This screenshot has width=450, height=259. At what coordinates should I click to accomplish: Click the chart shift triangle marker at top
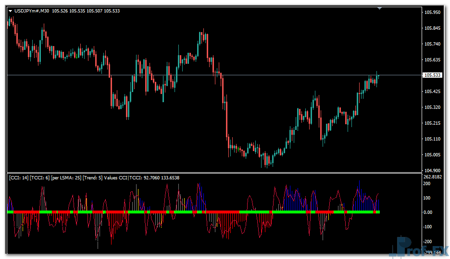pos(380,8)
